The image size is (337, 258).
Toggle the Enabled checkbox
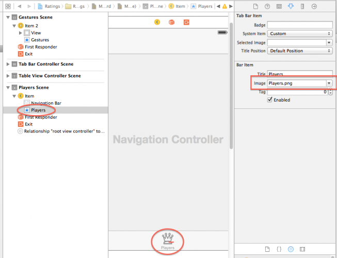coord(270,100)
